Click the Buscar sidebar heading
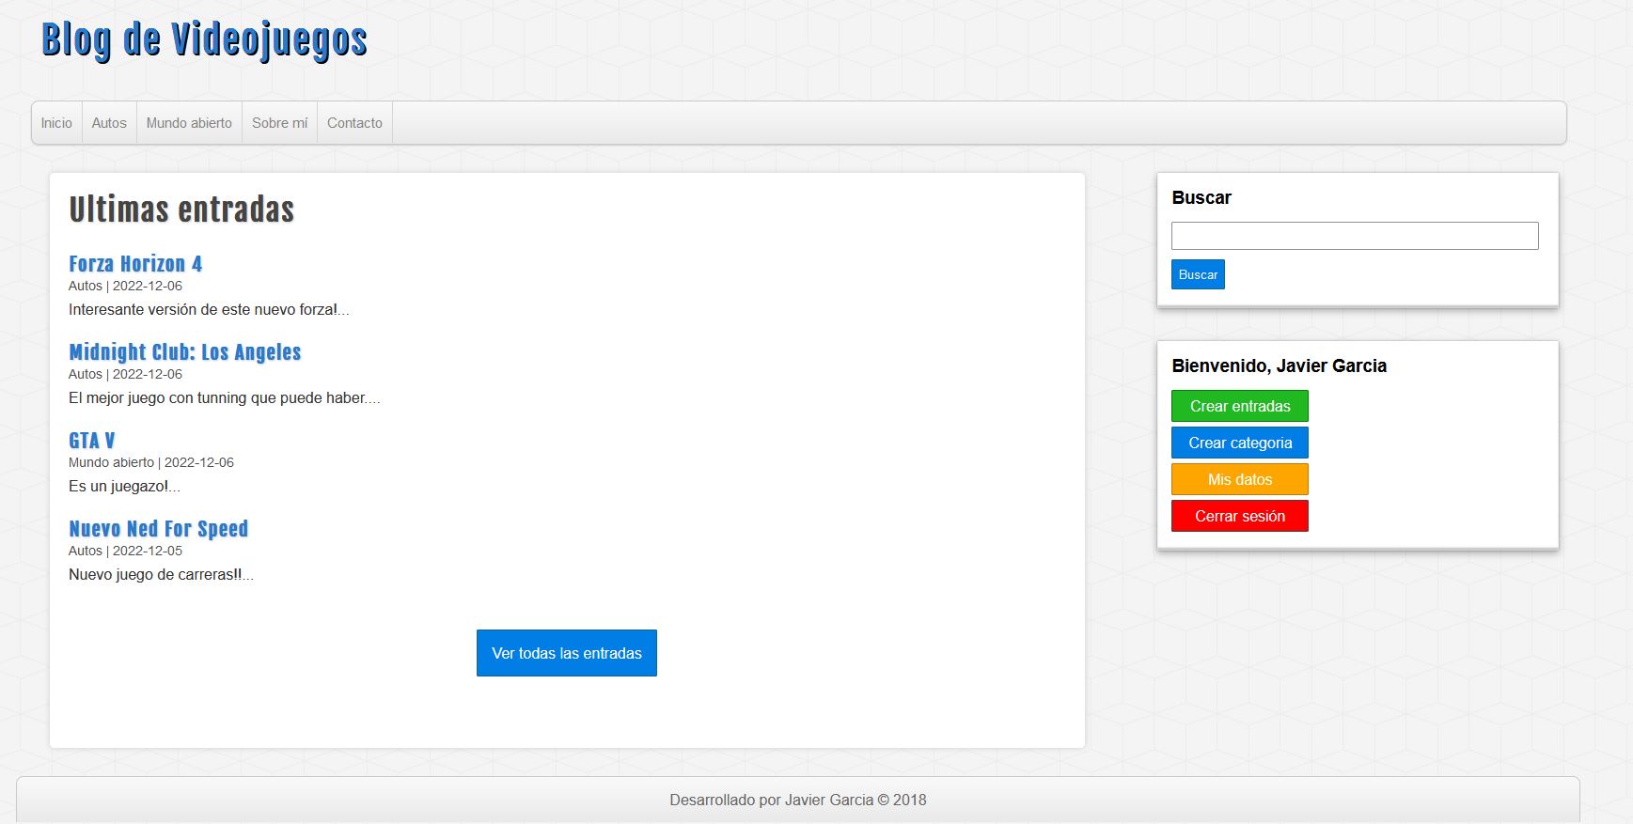The width and height of the screenshot is (1633, 824). point(1201,197)
